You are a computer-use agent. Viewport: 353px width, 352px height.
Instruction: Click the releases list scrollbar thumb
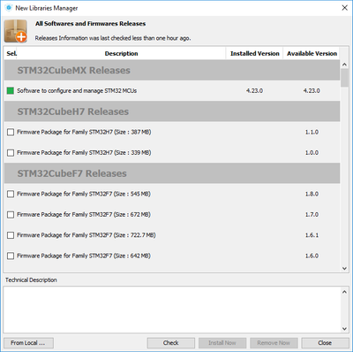tap(344, 78)
